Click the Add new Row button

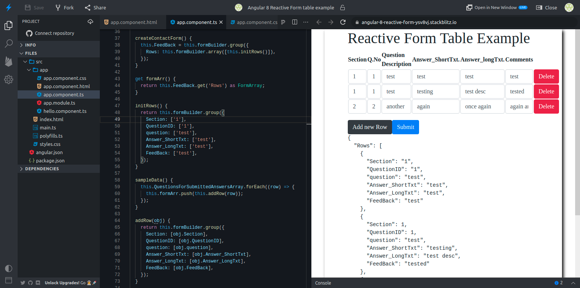(370, 127)
